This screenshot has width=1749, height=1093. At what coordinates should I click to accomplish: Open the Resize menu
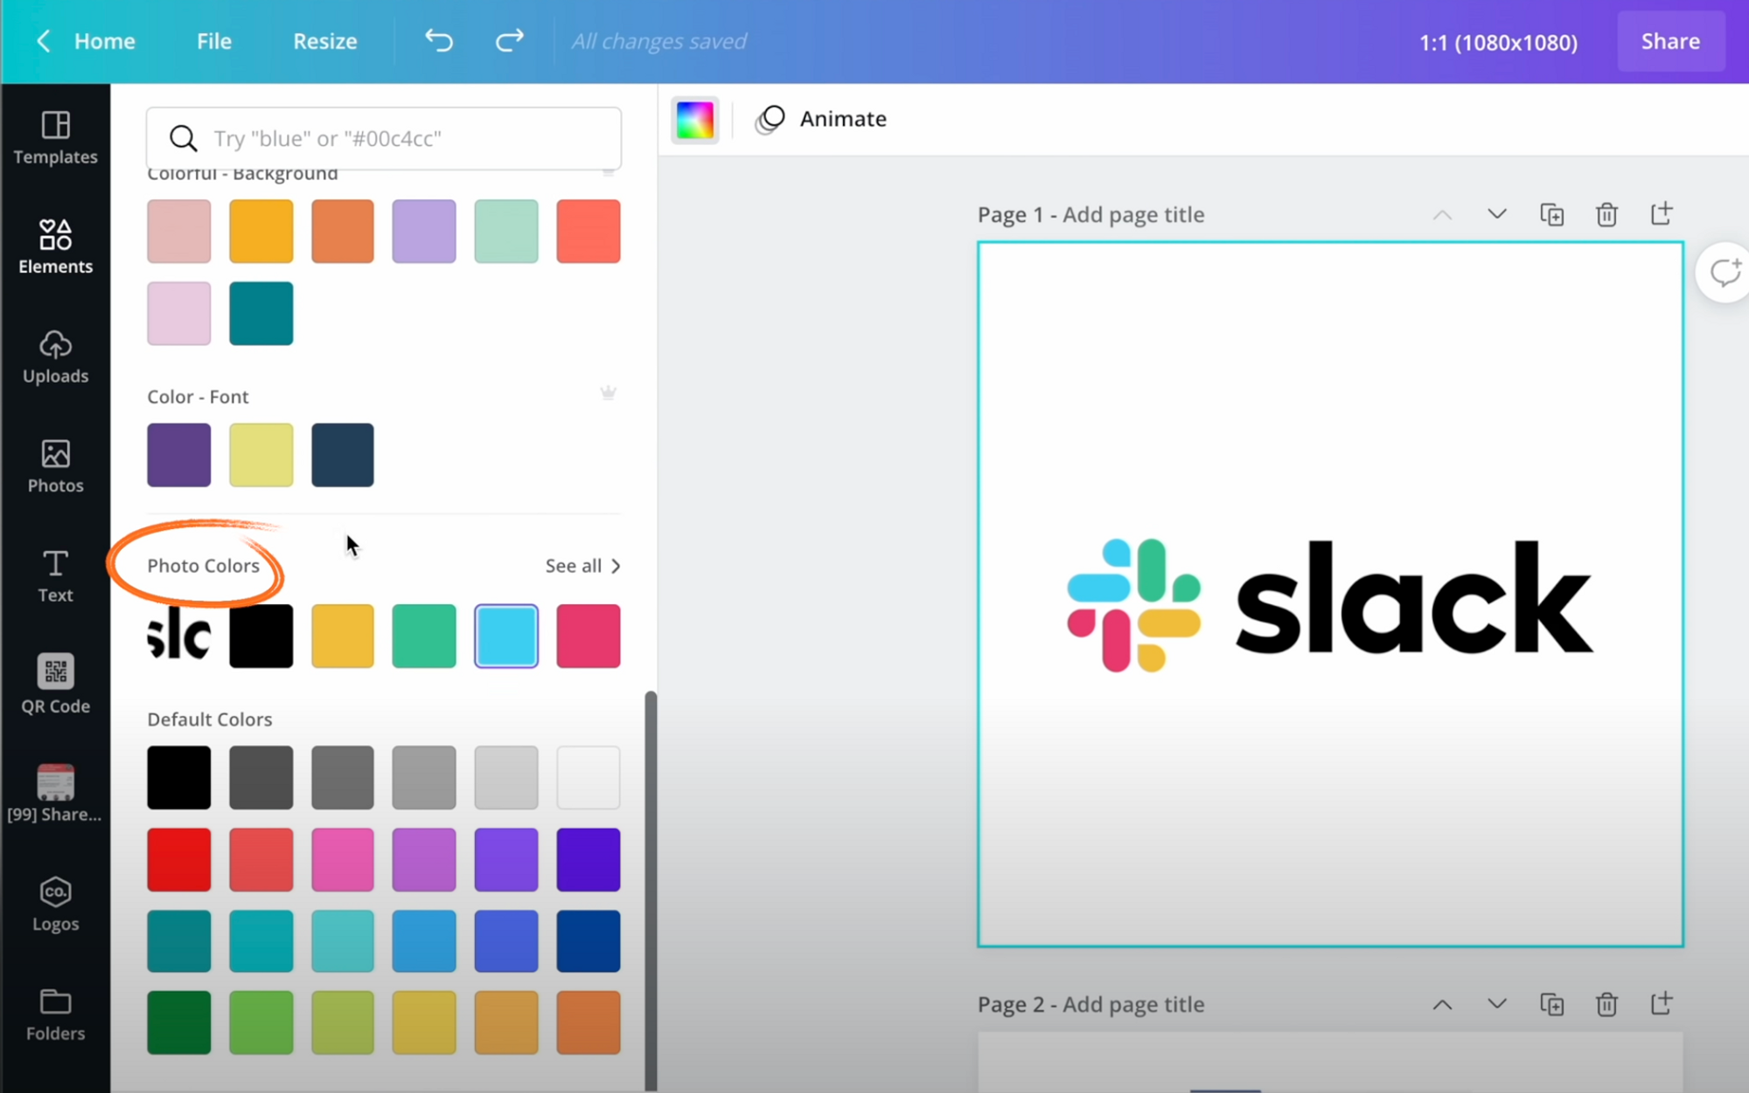tap(324, 41)
